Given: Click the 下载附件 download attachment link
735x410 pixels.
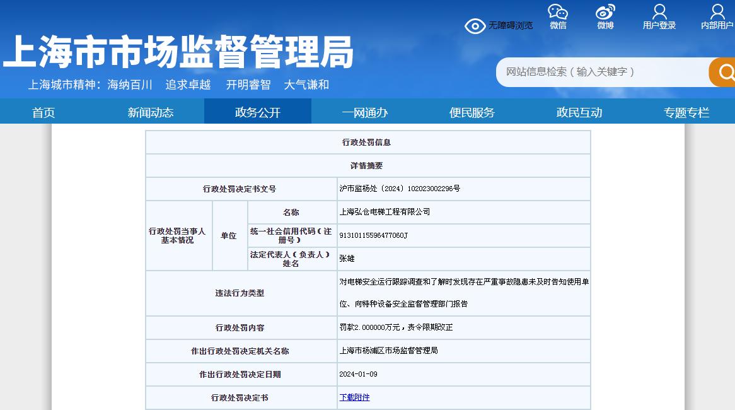Looking at the screenshot, I should (354, 397).
